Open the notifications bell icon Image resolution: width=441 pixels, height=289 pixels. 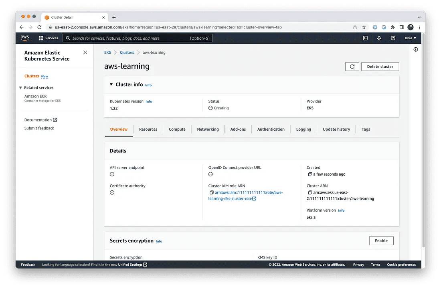379,38
